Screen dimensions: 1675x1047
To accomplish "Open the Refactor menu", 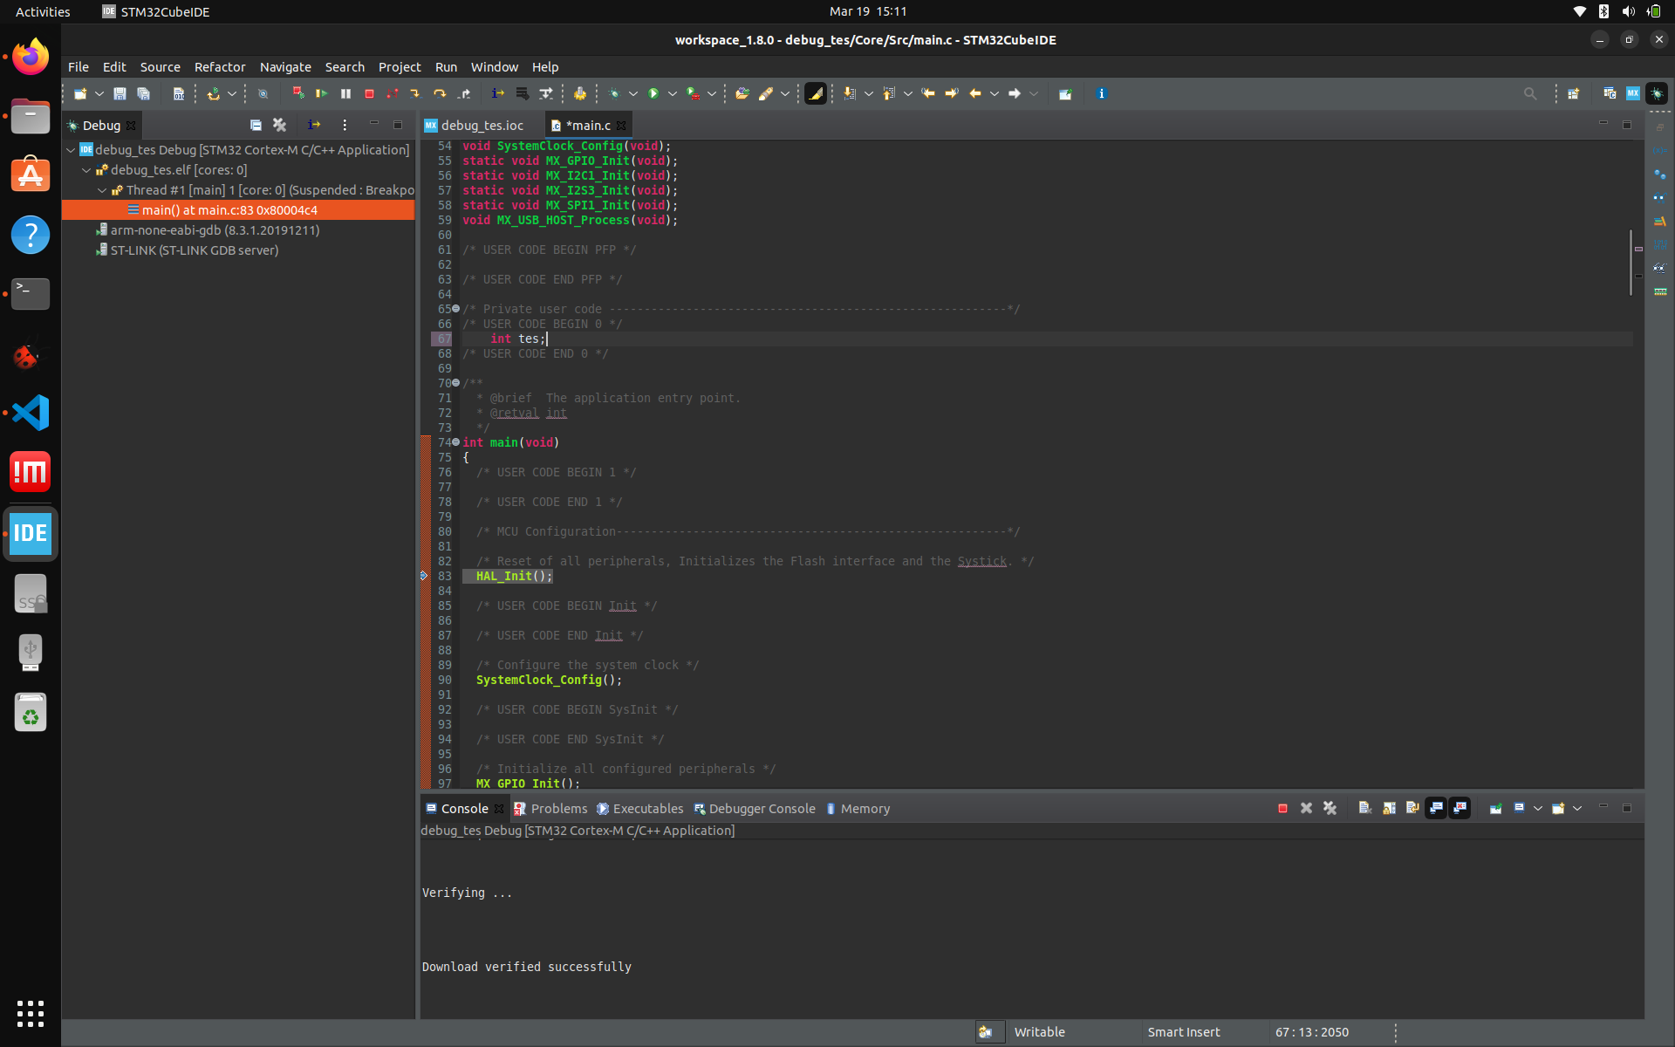I will click(220, 67).
